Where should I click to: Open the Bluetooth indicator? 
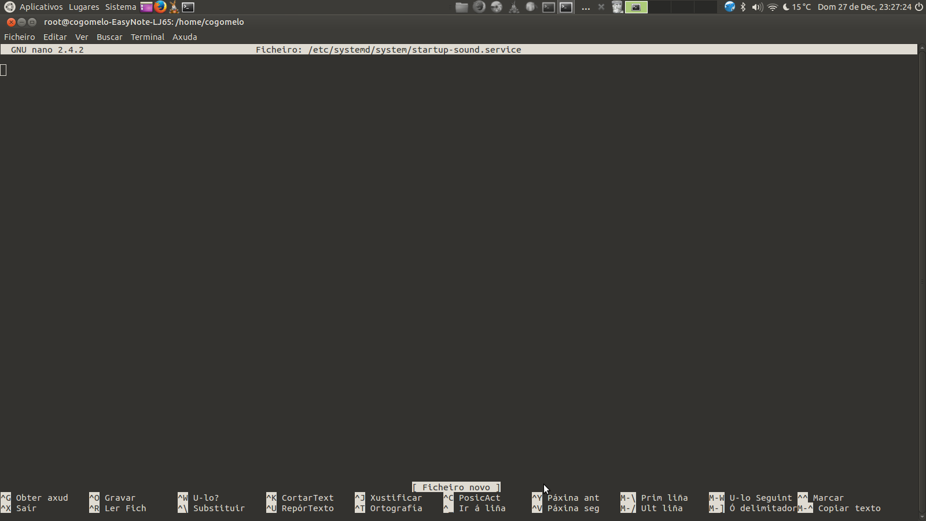tap(743, 7)
